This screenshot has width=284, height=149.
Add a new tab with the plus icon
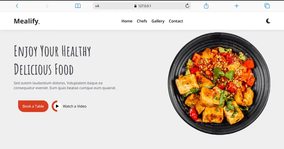coord(237,6)
